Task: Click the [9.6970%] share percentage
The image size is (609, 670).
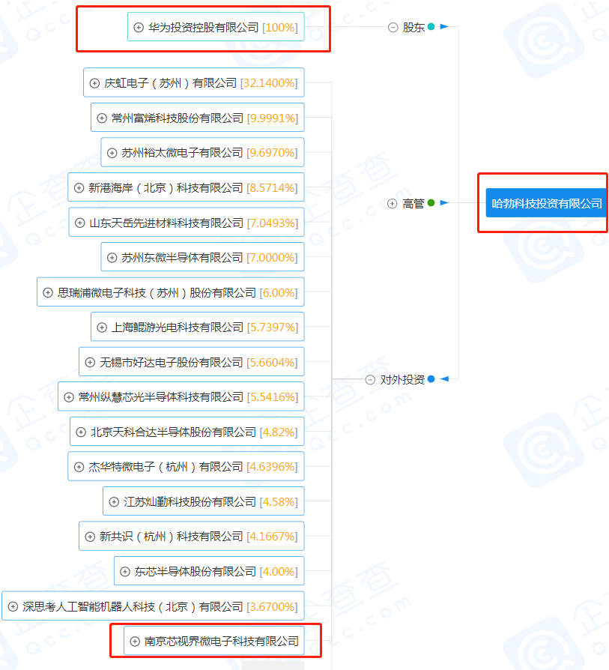Action: [272, 153]
